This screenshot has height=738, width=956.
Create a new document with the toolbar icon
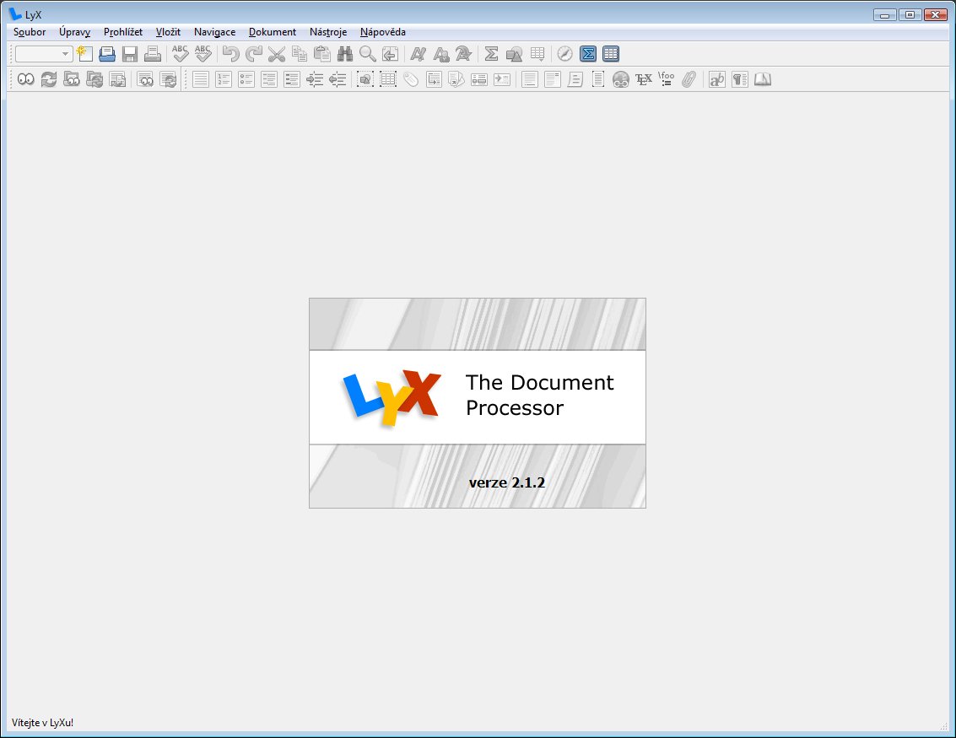(84, 54)
